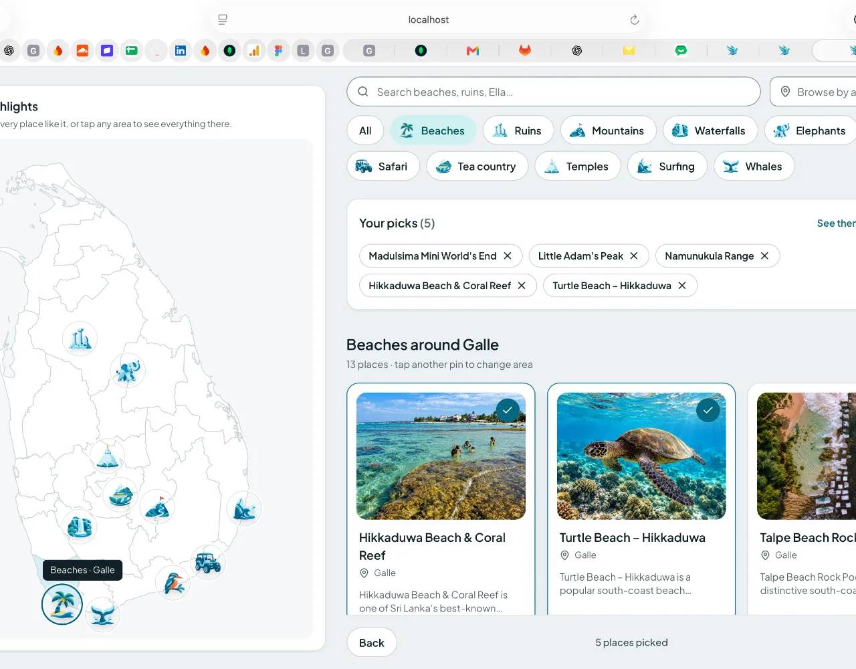This screenshot has height=669, width=856.
Task: Focus the Search beaches, ruins, Ella field
Action: point(554,92)
